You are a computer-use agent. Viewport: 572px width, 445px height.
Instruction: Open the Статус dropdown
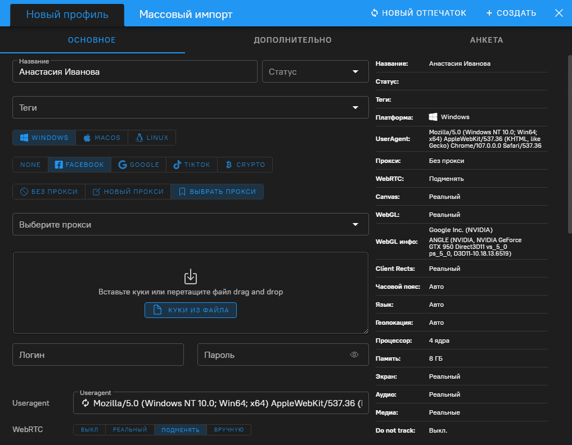tap(315, 72)
